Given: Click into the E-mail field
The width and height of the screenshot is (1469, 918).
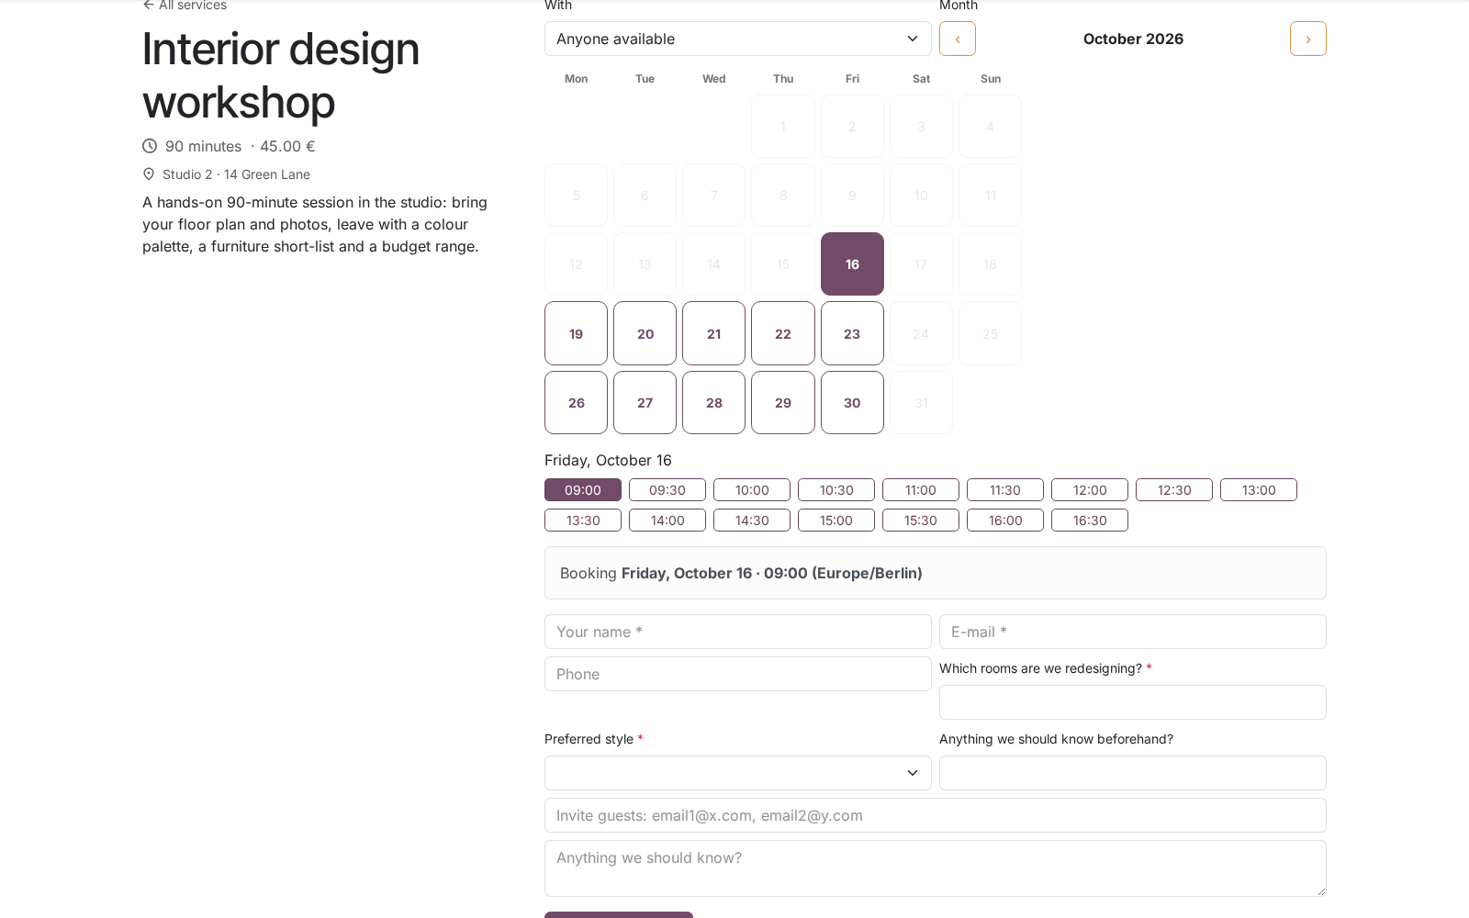Looking at the screenshot, I should tap(1132, 632).
